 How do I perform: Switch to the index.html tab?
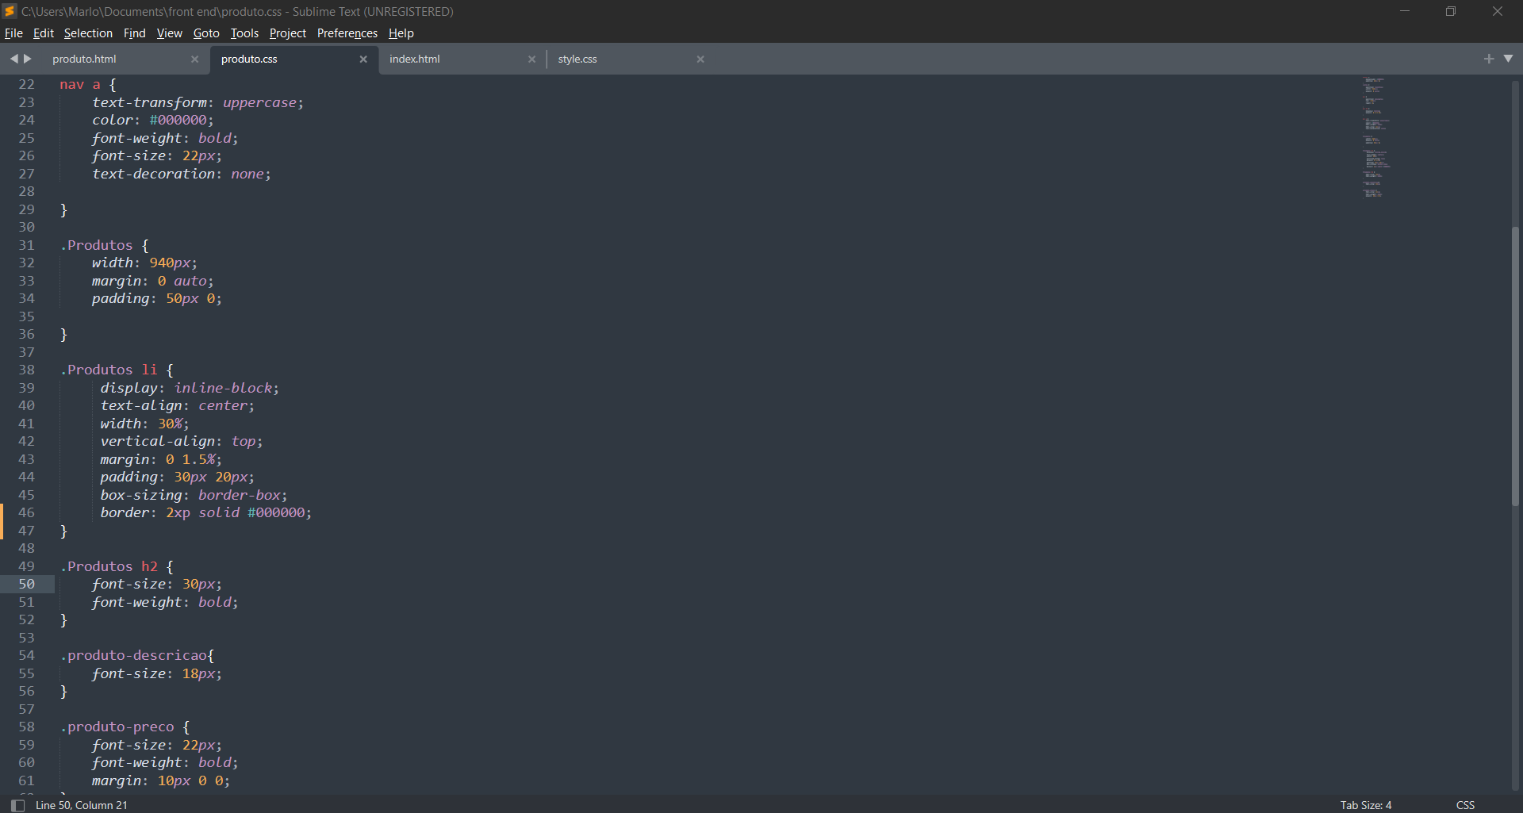(415, 59)
